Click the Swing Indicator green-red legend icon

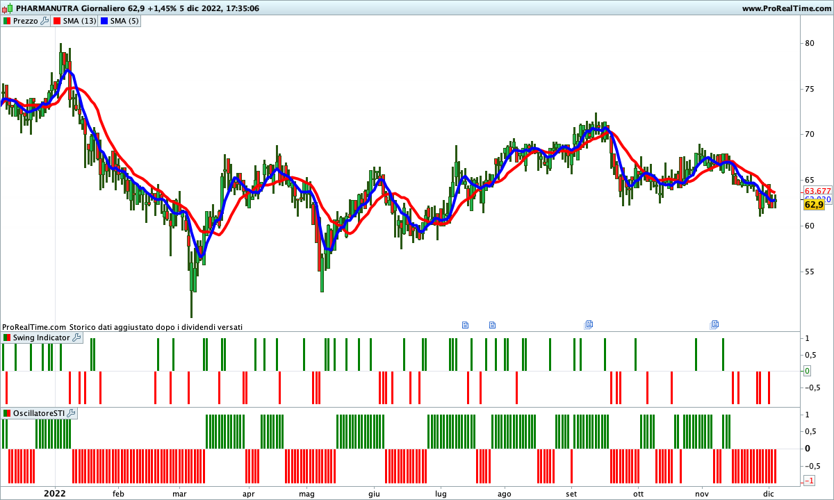click(7, 337)
